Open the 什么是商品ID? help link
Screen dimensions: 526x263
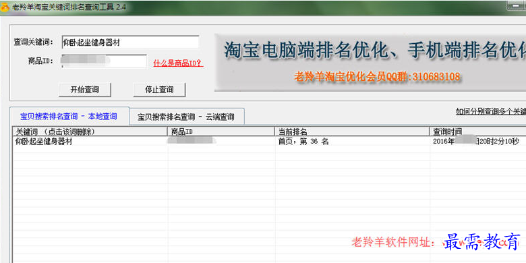[x=178, y=63]
